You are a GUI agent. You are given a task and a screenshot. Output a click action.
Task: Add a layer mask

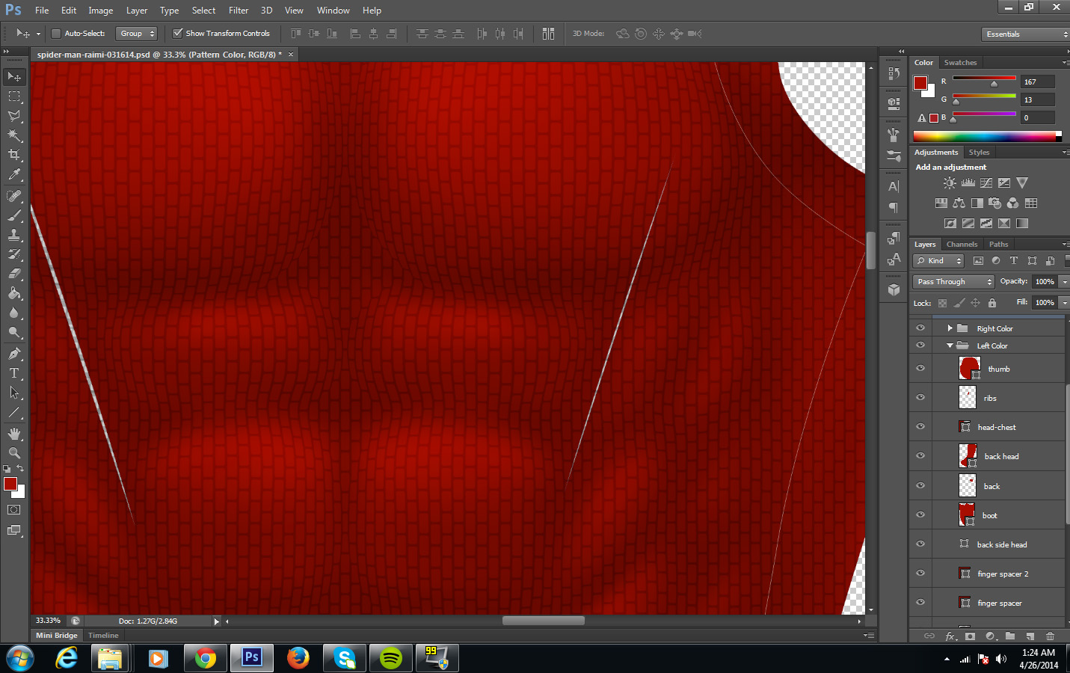[970, 636]
